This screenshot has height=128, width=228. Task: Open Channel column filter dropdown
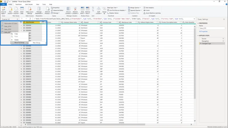[98, 22]
